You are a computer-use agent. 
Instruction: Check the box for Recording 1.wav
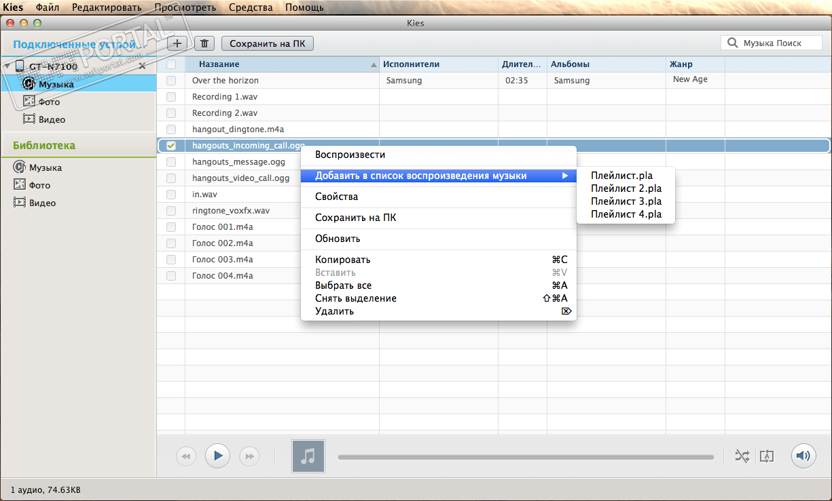point(171,97)
